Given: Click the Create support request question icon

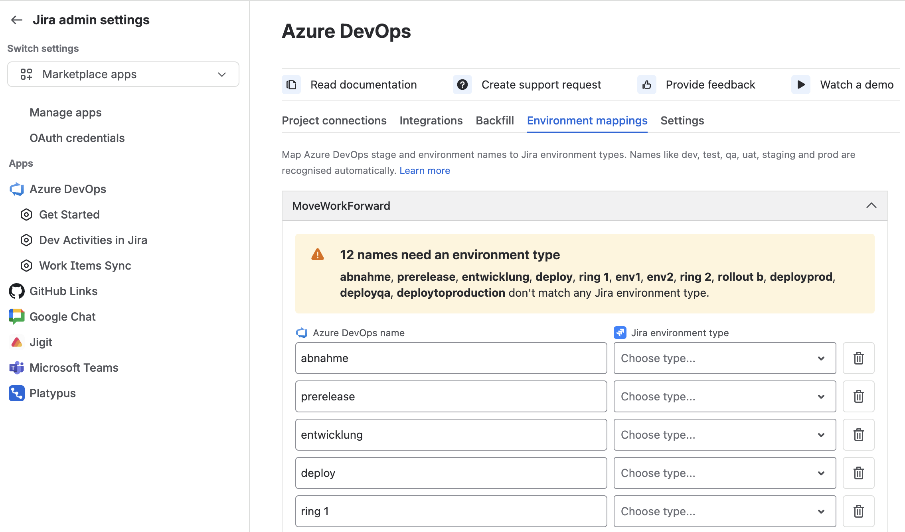Looking at the screenshot, I should [x=462, y=85].
